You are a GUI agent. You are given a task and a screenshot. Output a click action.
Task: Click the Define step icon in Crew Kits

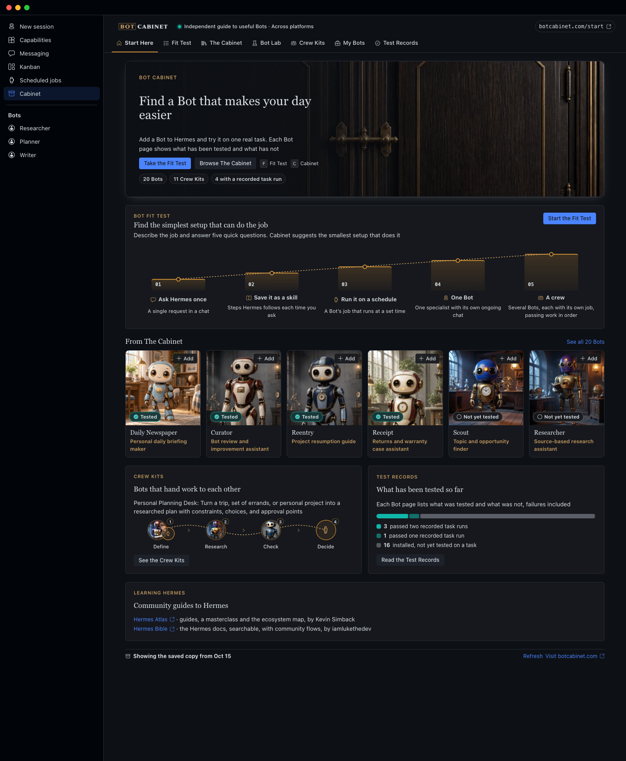coord(157,530)
